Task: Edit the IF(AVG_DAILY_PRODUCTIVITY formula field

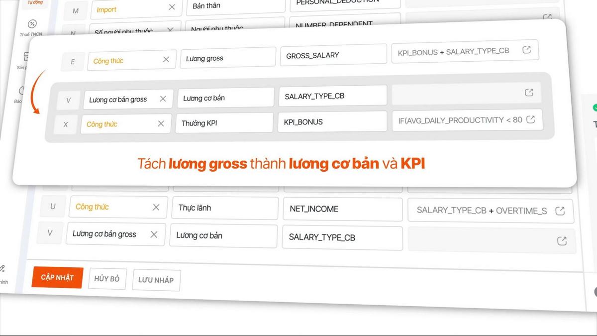Action: pos(467,120)
